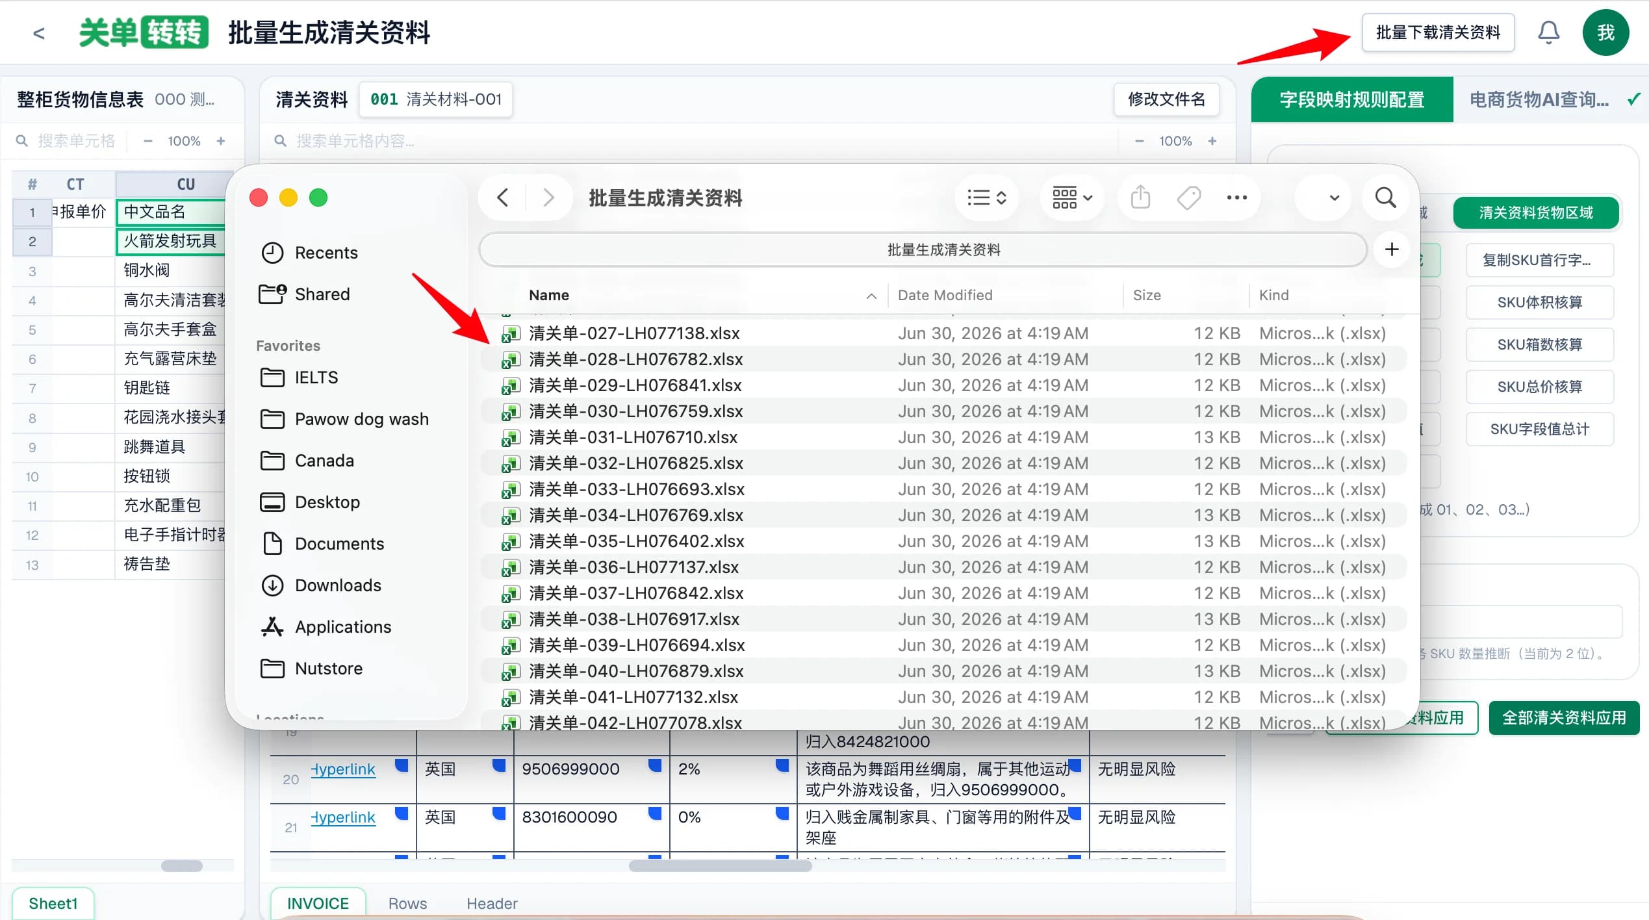The image size is (1649, 920).
Task: Expand Finder toolbar chevron dropdown
Action: point(1334,198)
